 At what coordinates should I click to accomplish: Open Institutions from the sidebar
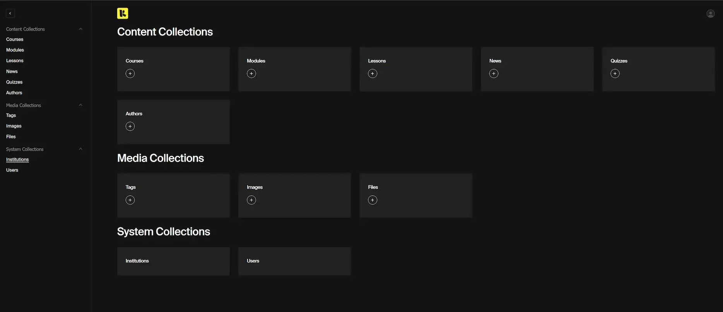tap(17, 159)
